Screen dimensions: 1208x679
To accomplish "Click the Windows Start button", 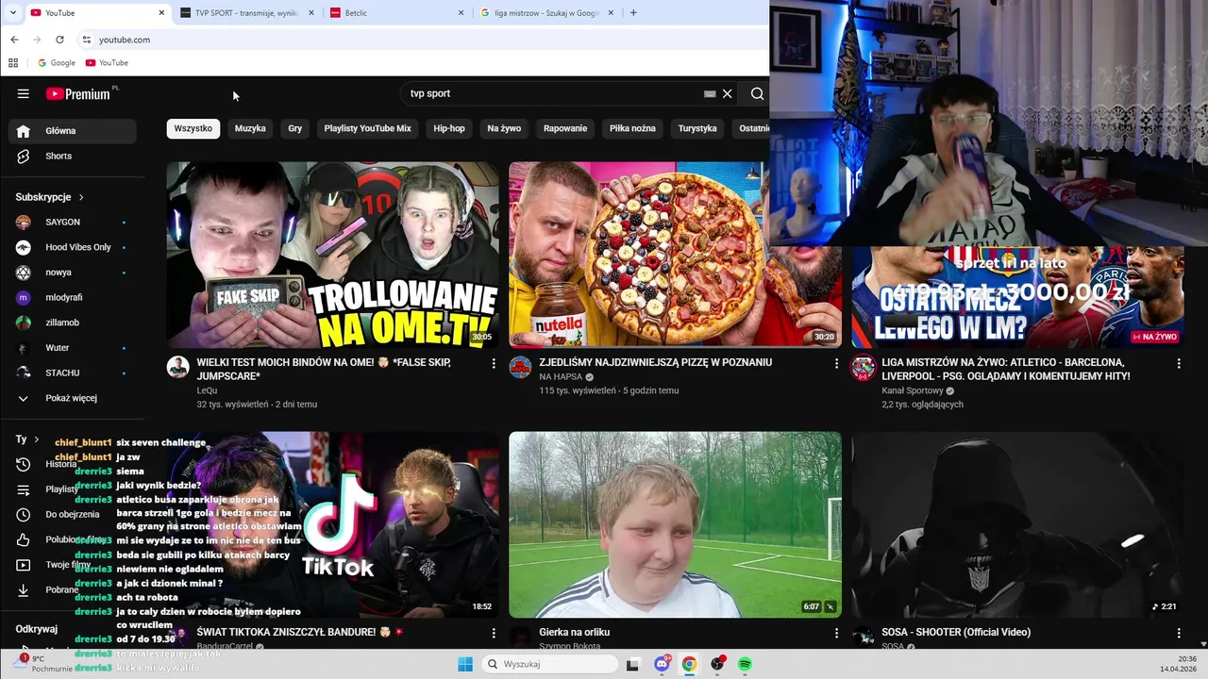I will 464,664.
